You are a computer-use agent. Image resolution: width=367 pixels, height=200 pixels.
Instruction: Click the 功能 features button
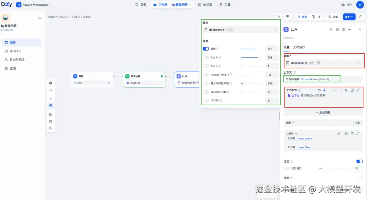pyautogui.click(x=333, y=17)
